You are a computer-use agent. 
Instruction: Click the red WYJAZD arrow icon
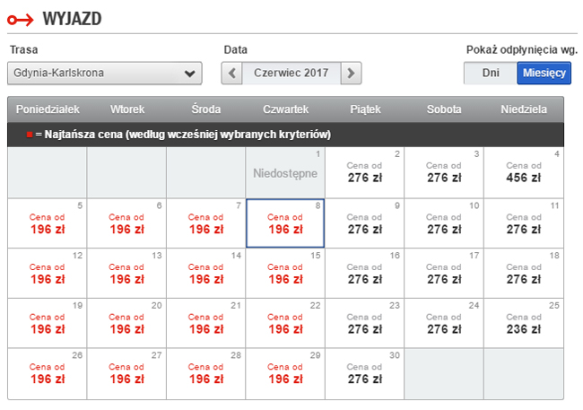[21, 18]
